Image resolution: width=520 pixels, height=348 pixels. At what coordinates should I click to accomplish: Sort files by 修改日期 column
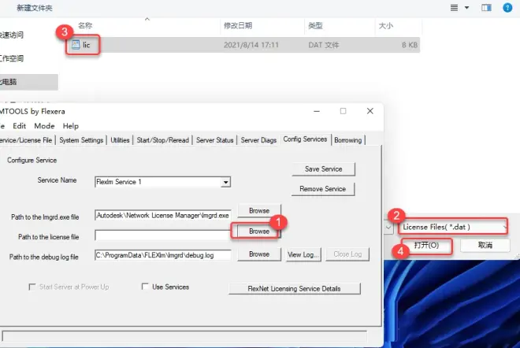click(238, 25)
